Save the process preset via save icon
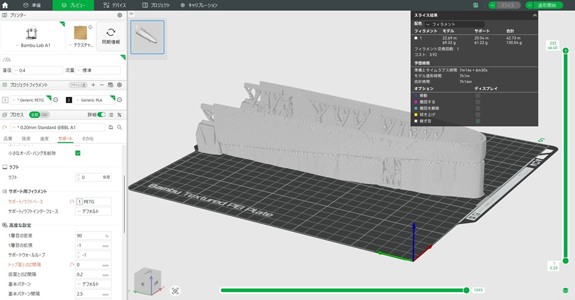Screen dimensions: 575x300 pos(111,127)
